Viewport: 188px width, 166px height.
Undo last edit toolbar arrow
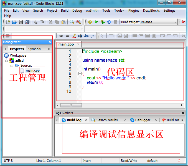click(35, 22)
